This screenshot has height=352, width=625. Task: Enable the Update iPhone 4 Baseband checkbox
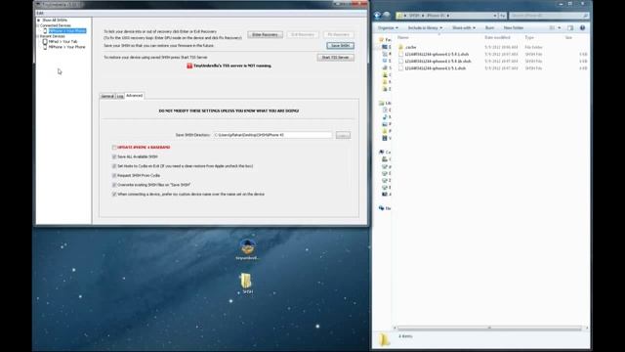(x=114, y=148)
